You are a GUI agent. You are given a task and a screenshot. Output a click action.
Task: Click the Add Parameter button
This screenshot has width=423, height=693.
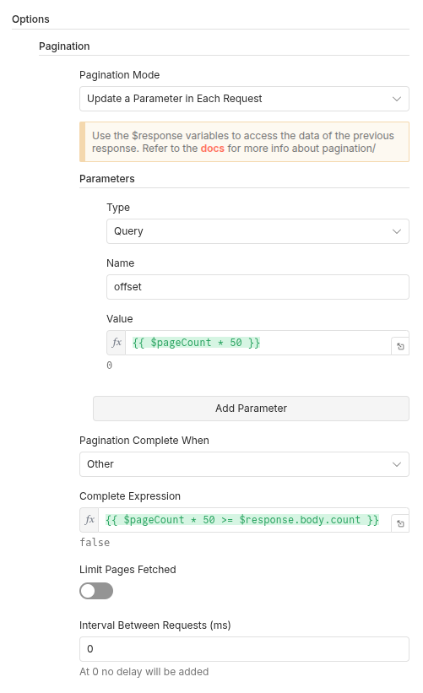click(251, 409)
